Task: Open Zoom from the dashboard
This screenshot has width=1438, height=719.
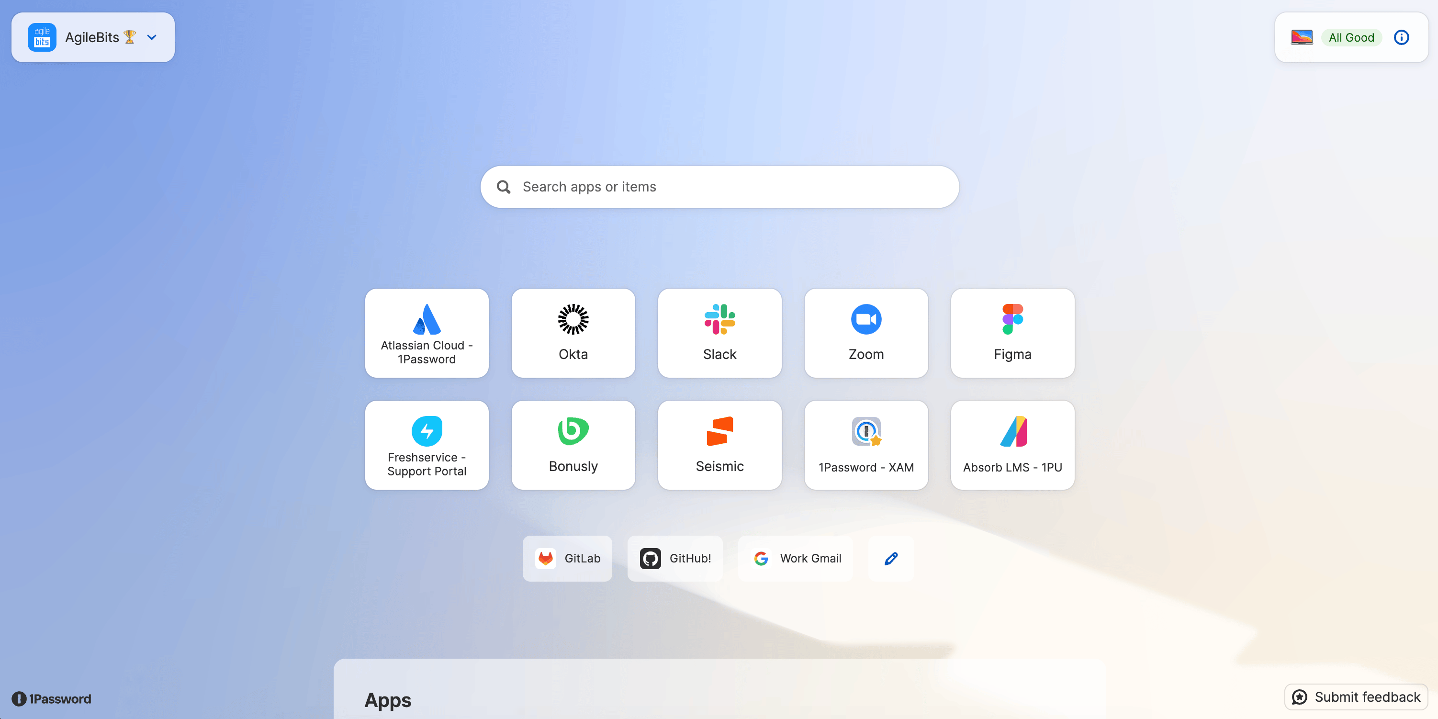Action: [x=866, y=333]
